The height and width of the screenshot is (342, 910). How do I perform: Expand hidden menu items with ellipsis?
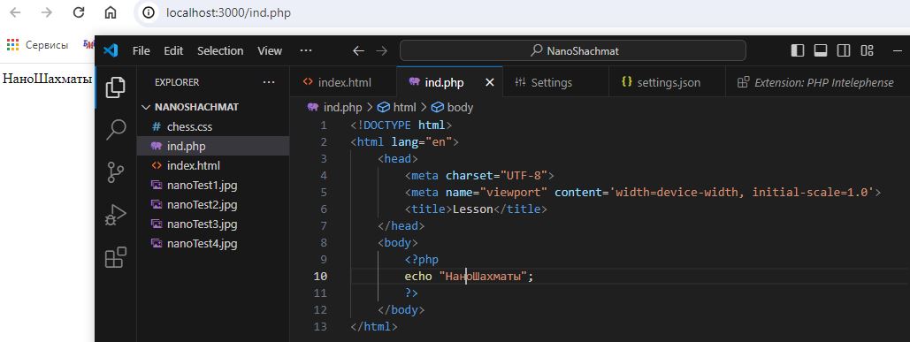pos(306,50)
